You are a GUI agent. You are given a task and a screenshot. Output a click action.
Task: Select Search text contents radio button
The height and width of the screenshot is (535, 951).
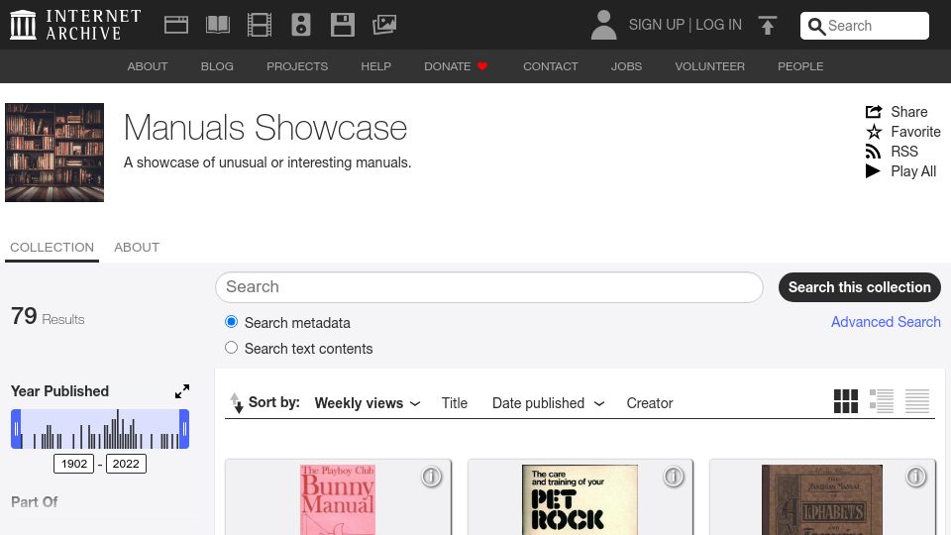click(231, 348)
